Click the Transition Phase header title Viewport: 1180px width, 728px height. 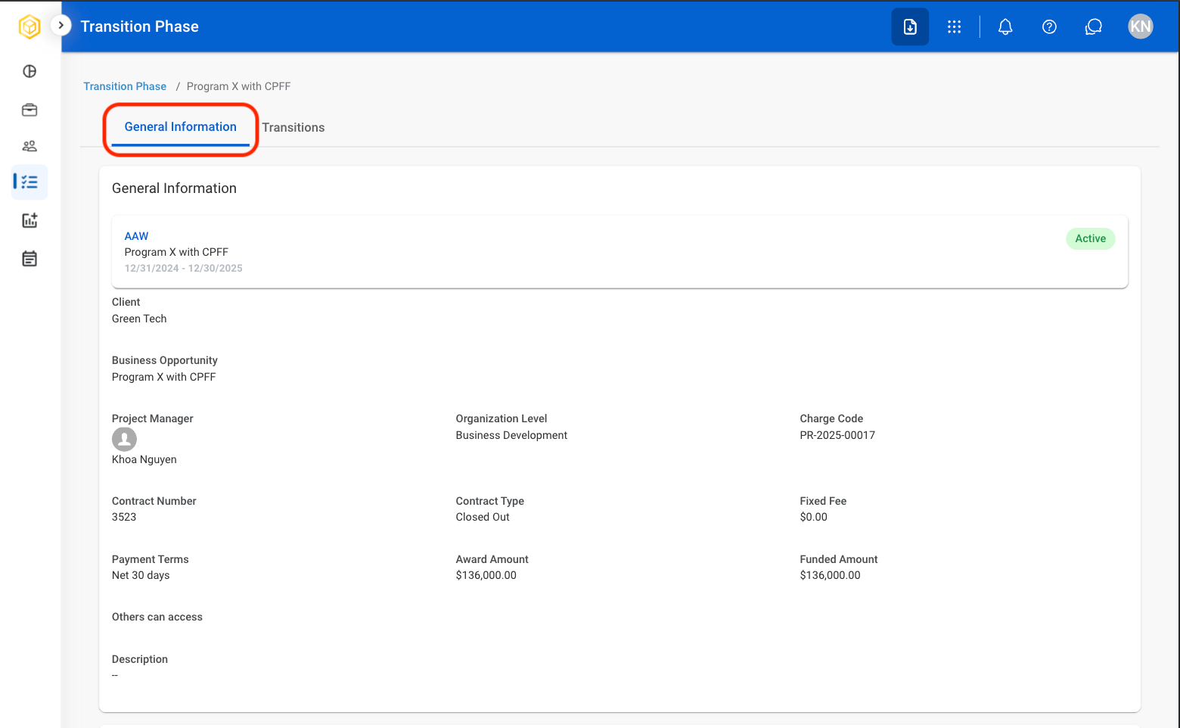(x=140, y=26)
